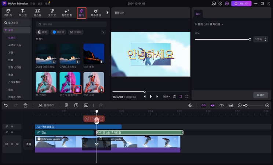Screen dimensions: 273x165
Task: Click the 내보내기 export button
Action: point(241,3)
